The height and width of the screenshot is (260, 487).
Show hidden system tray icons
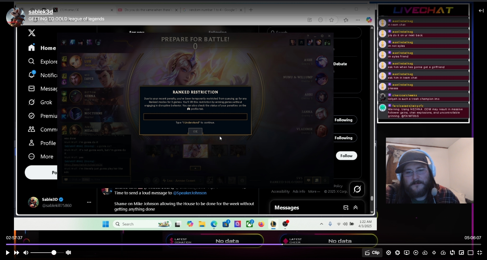321,224
